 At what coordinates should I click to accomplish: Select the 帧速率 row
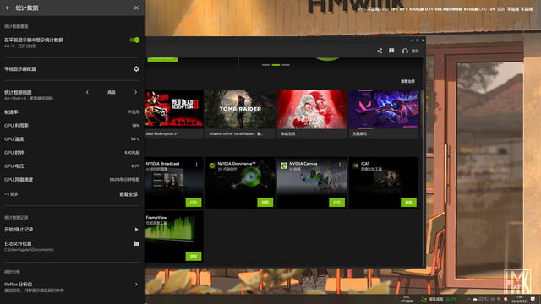pos(72,112)
